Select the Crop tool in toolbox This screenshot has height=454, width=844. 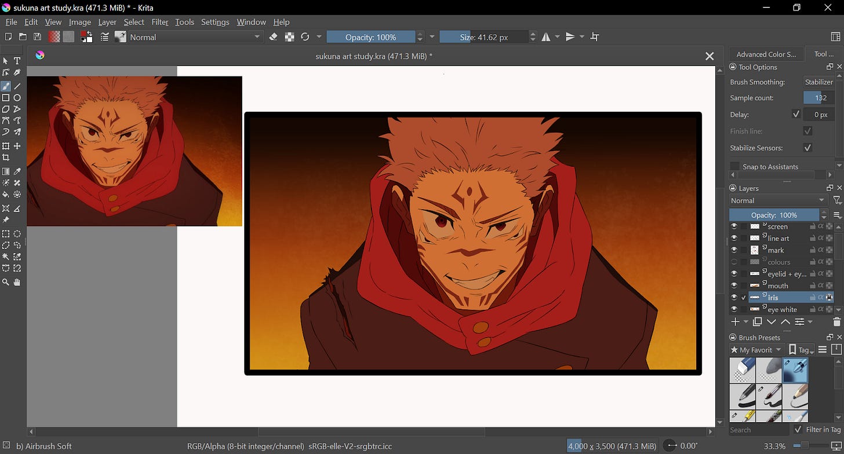6,158
